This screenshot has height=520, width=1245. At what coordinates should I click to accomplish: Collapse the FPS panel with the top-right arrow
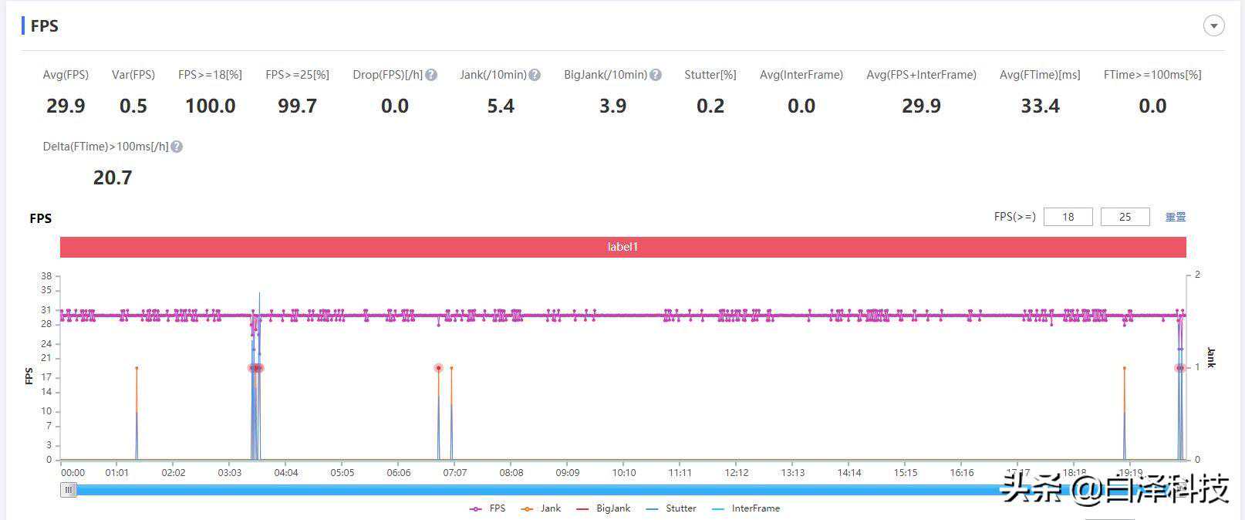1213,26
